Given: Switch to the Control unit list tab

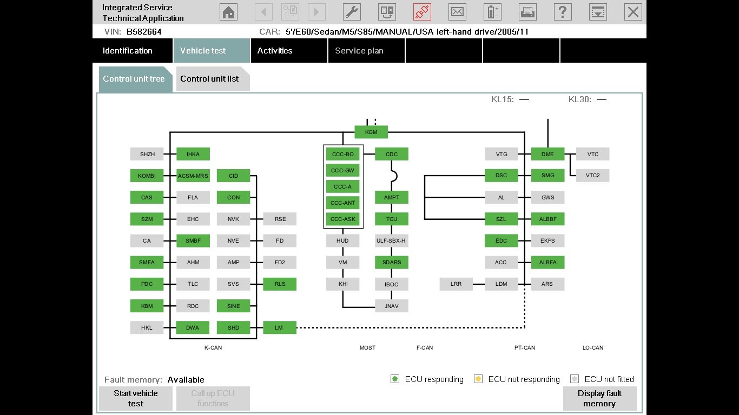Looking at the screenshot, I should coord(209,79).
